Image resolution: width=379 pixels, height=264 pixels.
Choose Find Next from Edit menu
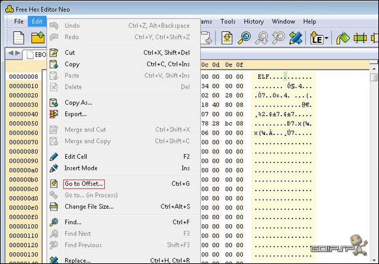(x=123, y=233)
